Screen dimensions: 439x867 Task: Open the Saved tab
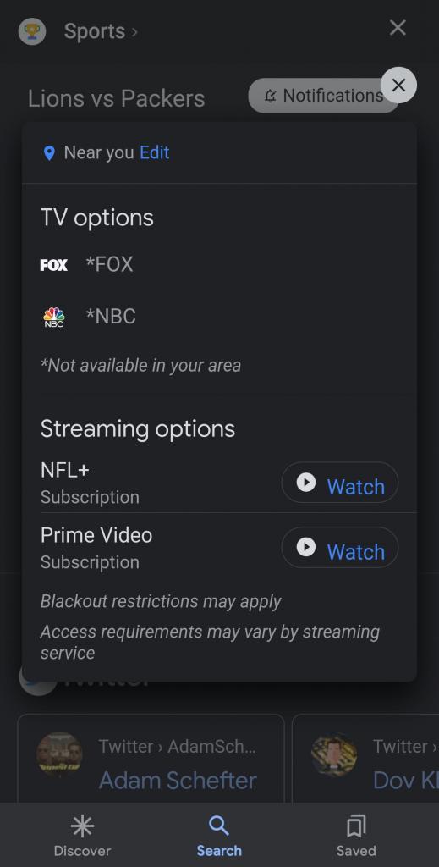(356, 836)
